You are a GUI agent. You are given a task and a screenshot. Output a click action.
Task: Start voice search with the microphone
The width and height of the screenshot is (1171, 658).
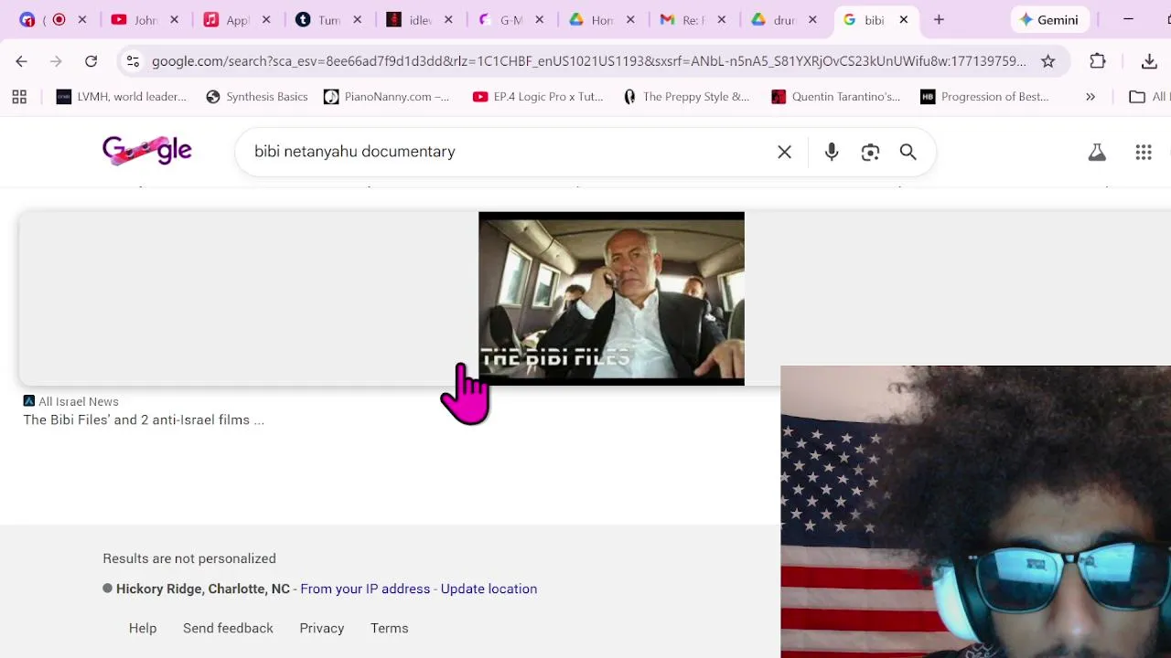pyautogui.click(x=832, y=153)
